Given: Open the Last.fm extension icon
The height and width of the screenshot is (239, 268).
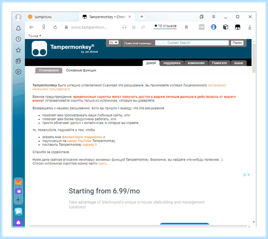Looking at the screenshot, I should 201,27.
